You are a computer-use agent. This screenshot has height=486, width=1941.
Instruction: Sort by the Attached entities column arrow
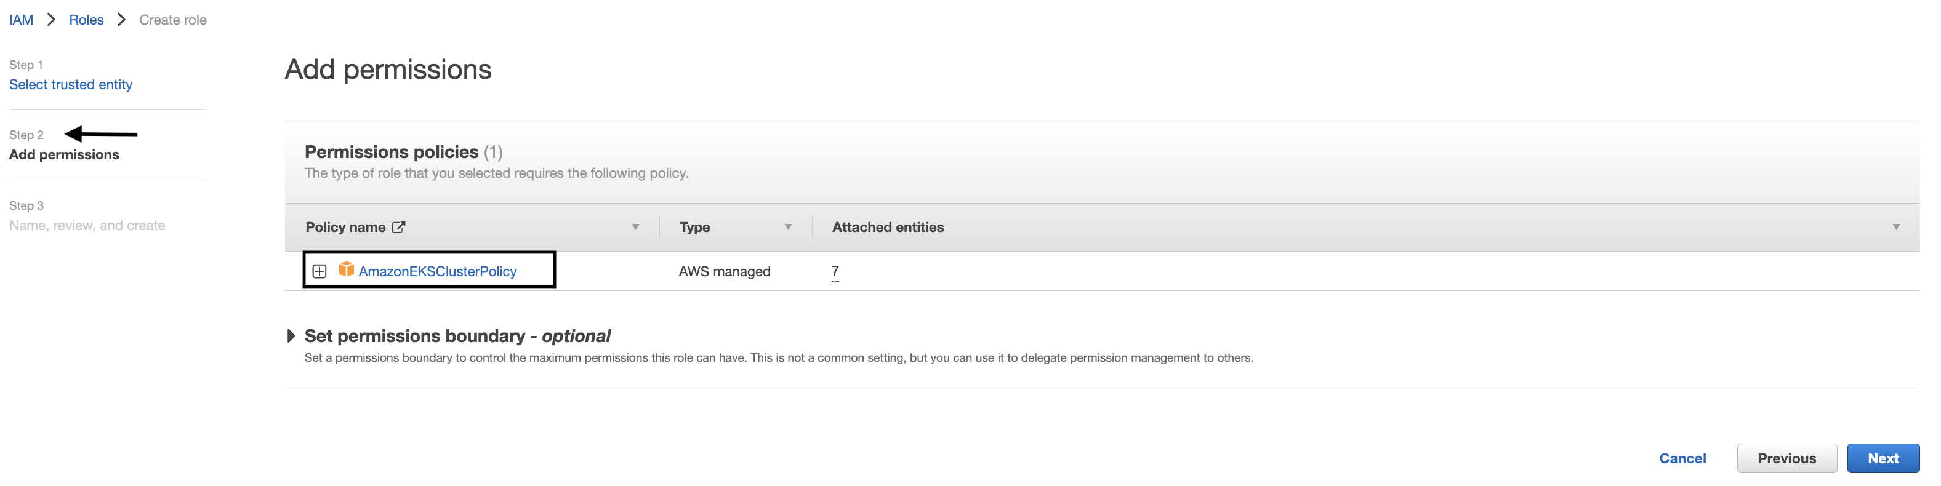pyautogui.click(x=1896, y=227)
